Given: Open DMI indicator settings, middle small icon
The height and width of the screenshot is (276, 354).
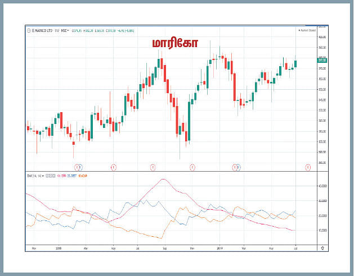Looking at the screenshot, I should tap(51, 176).
